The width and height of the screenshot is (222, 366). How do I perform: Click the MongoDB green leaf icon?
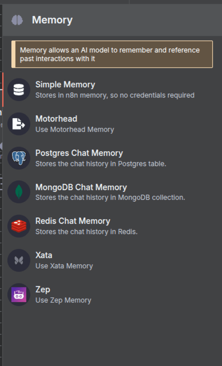[x=19, y=192]
